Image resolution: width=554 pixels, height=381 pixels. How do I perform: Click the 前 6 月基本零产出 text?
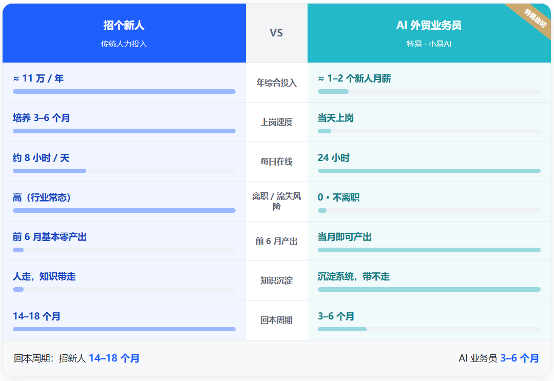pos(49,237)
